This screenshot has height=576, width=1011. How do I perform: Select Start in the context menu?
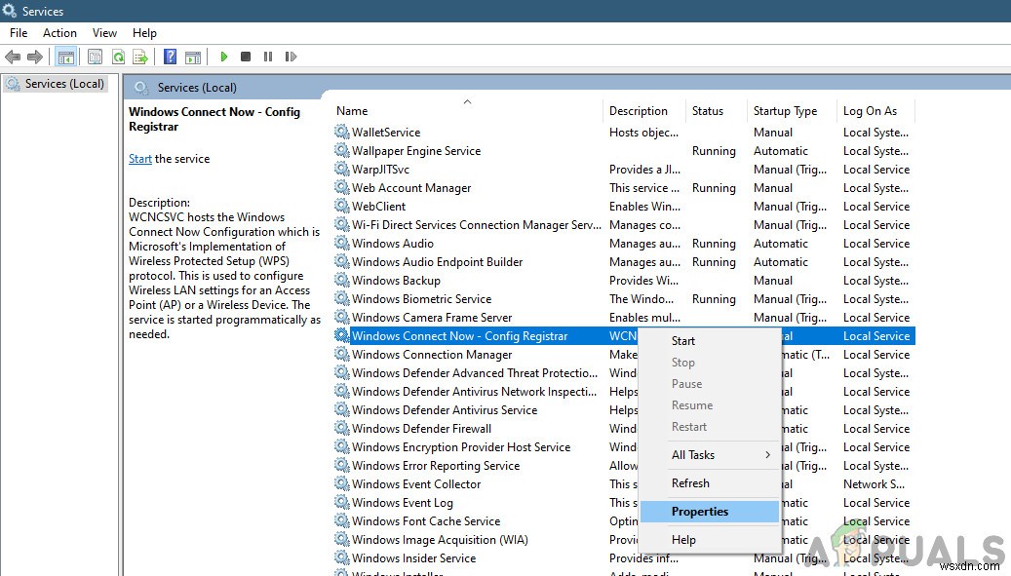click(x=683, y=341)
